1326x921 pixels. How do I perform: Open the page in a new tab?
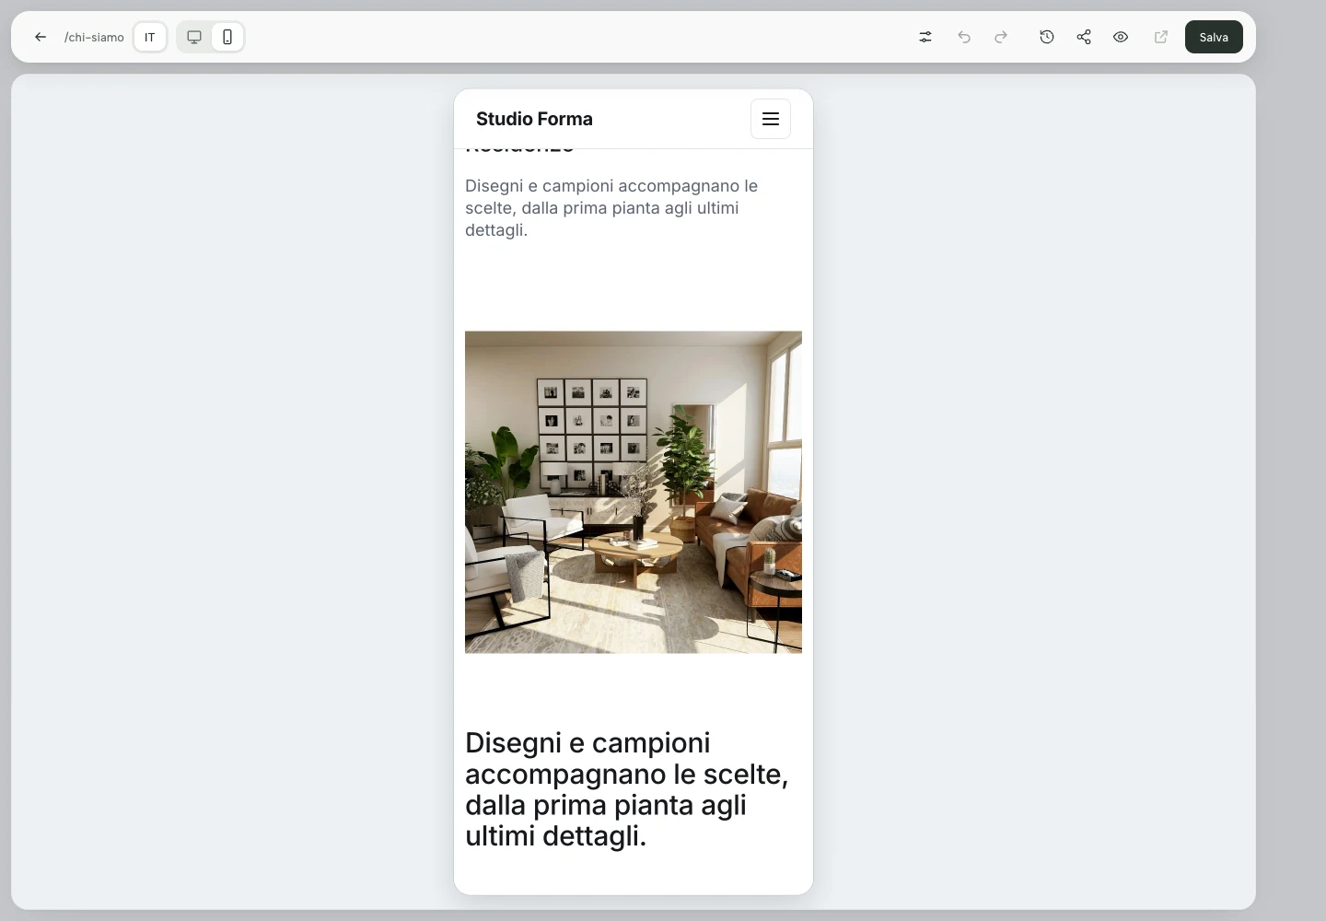(1161, 37)
